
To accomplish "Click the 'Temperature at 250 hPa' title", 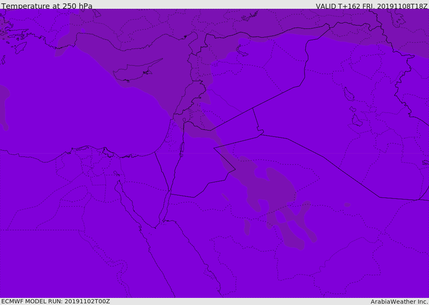I will tap(47, 6).
